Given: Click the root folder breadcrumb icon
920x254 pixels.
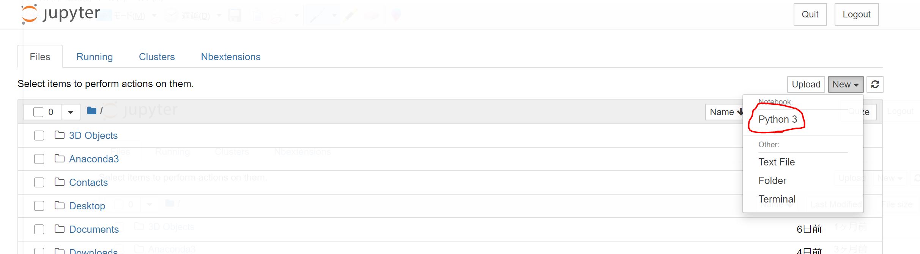Looking at the screenshot, I should point(91,111).
